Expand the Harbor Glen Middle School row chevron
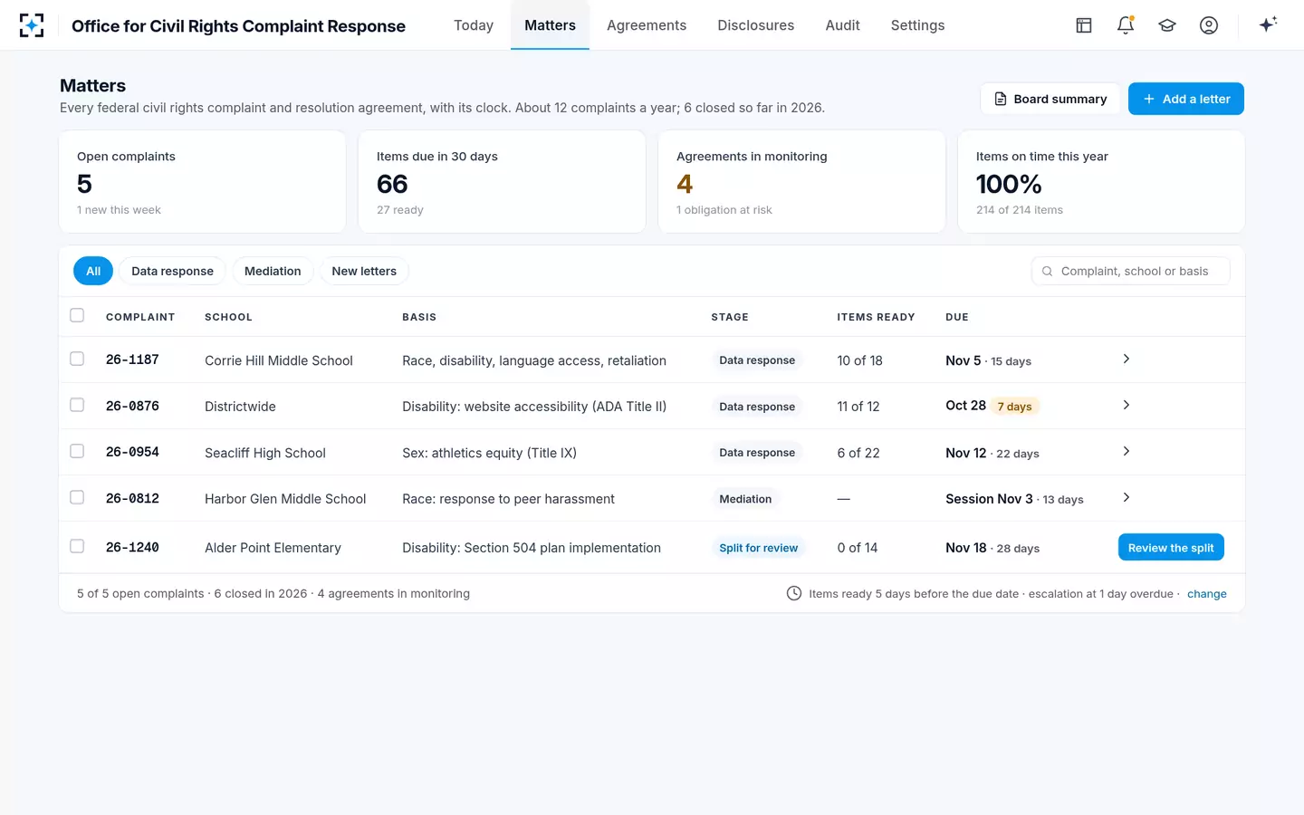This screenshot has width=1304, height=815. [x=1127, y=497]
